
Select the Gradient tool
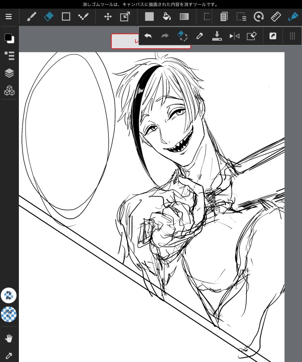(x=184, y=17)
